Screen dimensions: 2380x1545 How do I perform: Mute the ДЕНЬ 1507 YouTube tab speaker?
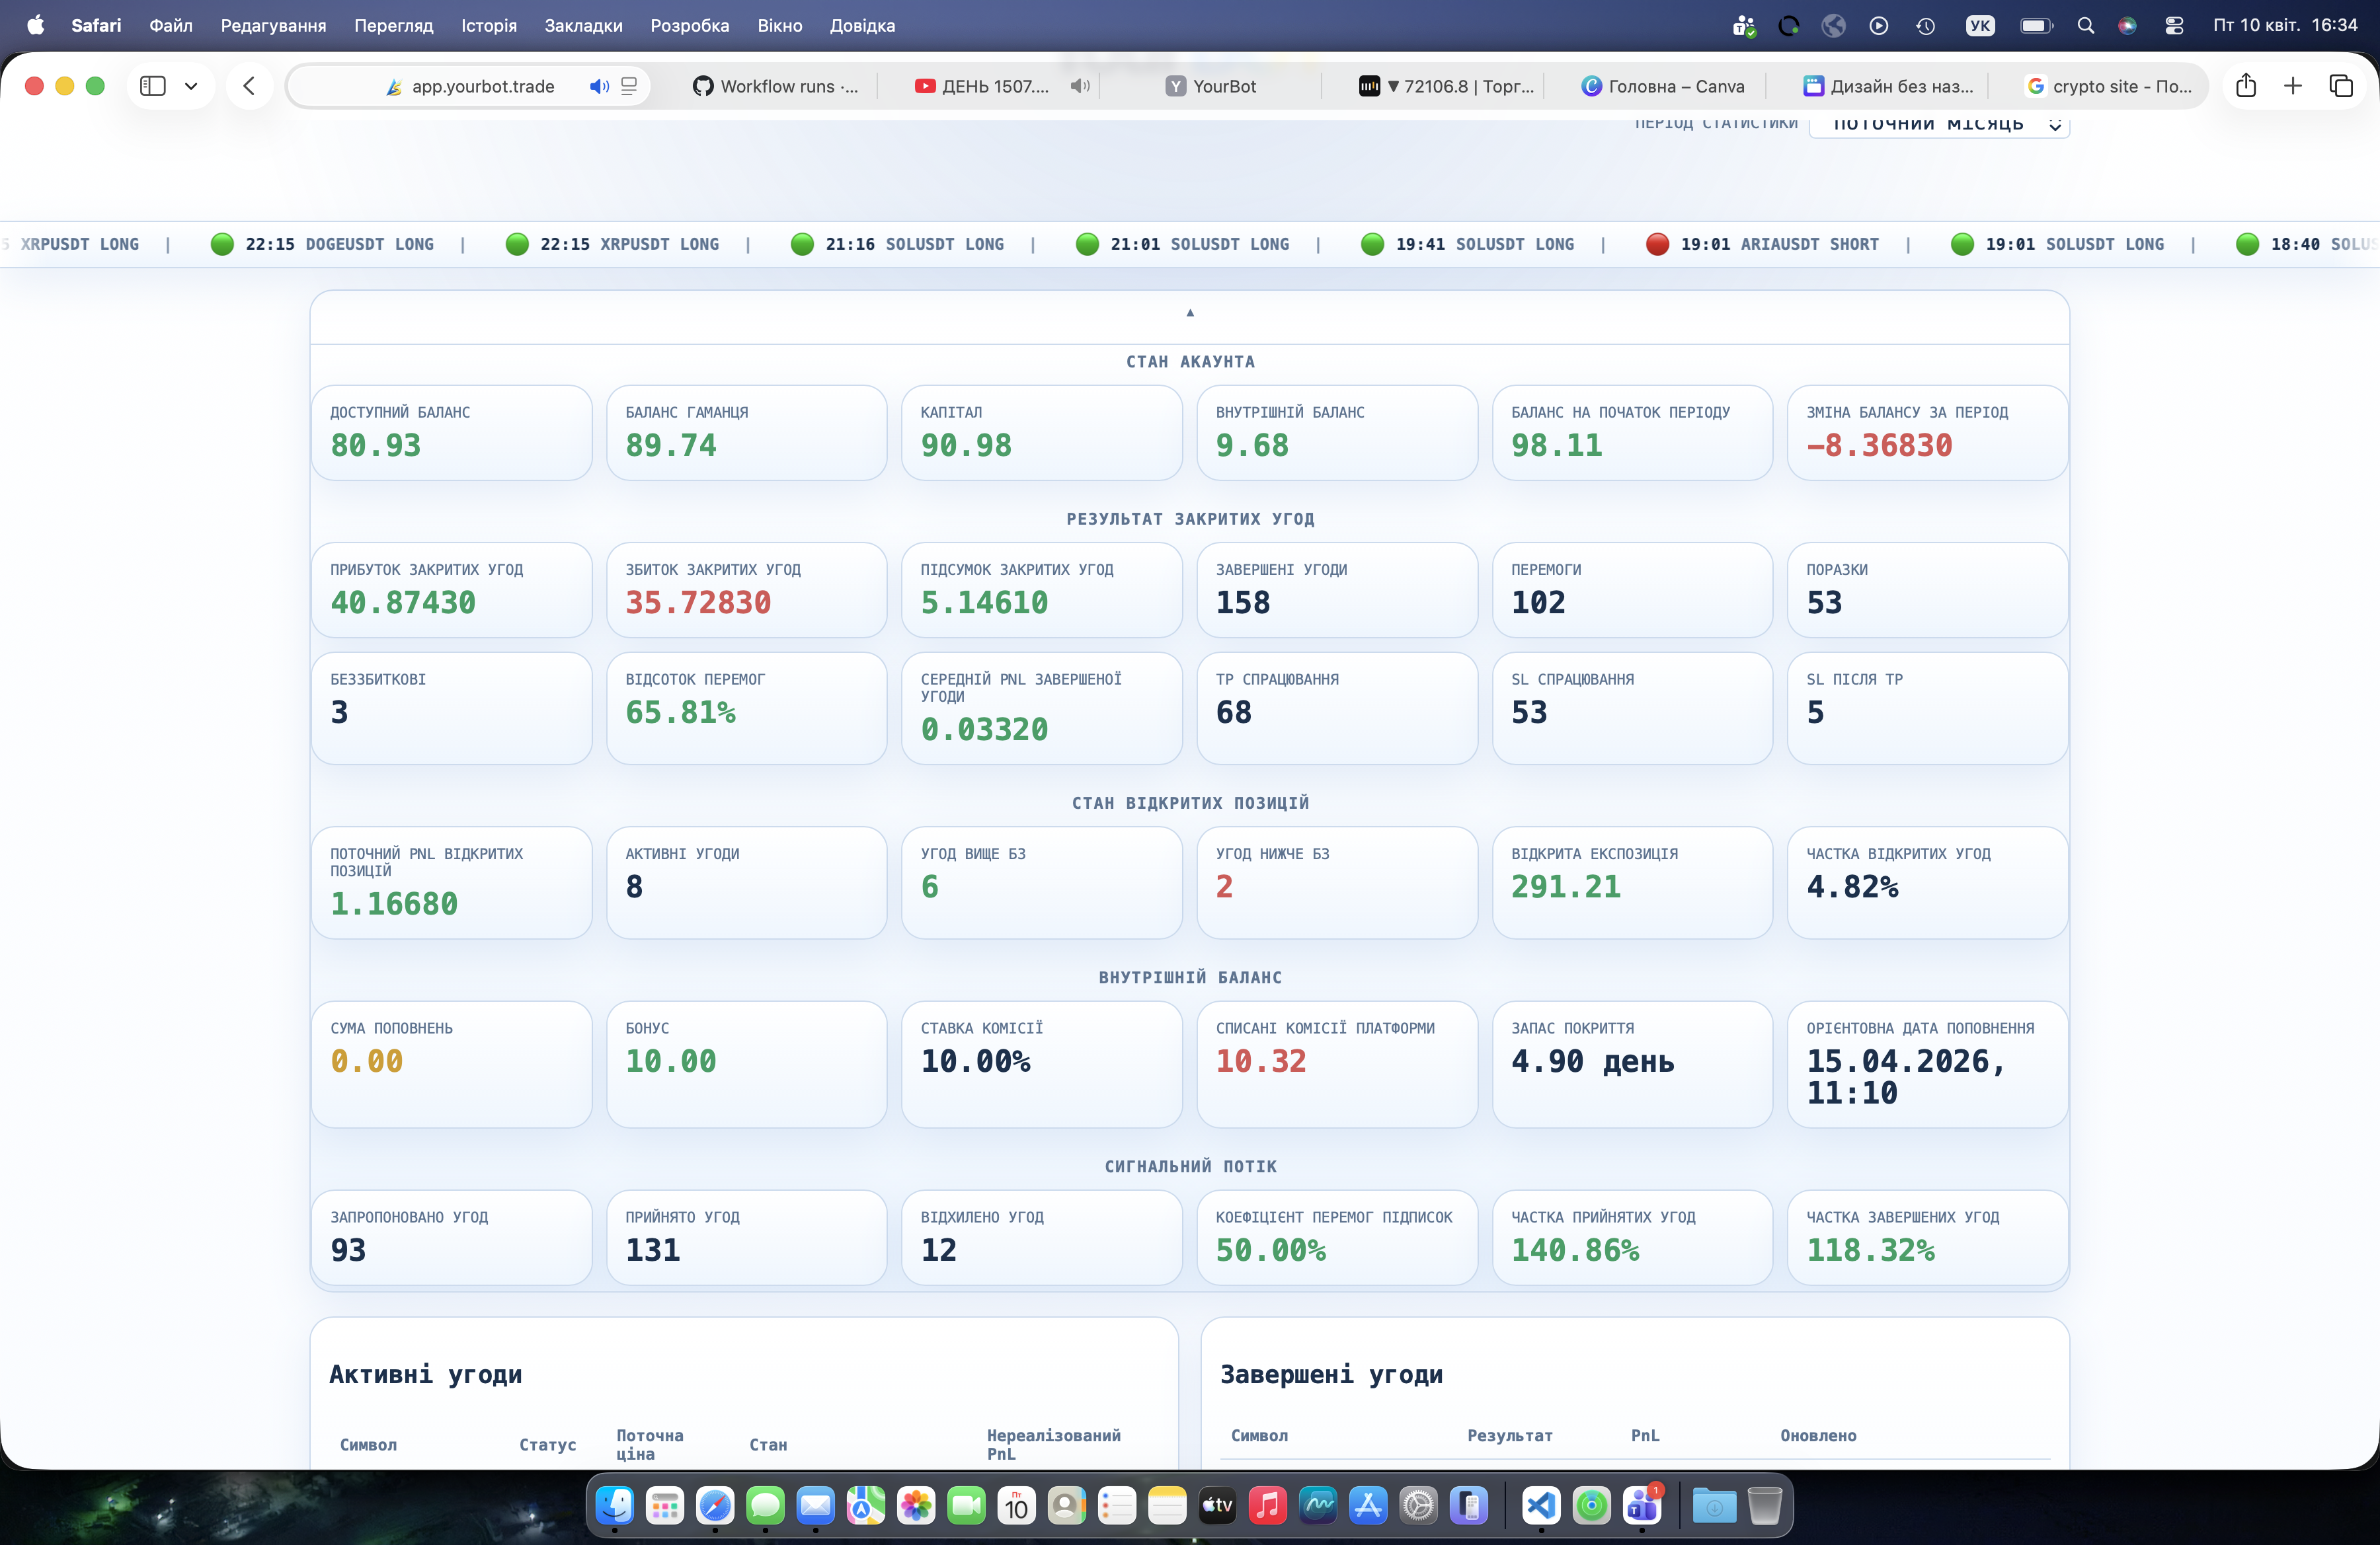(x=1080, y=86)
